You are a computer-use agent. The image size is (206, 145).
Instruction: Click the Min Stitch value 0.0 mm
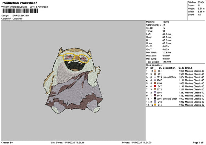tap(166, 56)
